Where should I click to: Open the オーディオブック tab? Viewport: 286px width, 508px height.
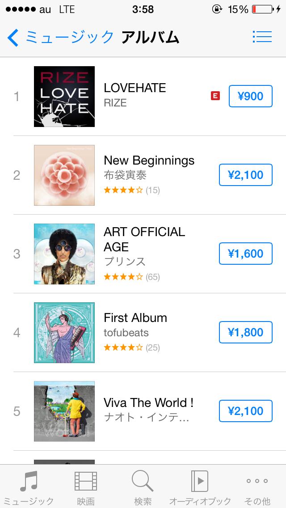[200, 487]
